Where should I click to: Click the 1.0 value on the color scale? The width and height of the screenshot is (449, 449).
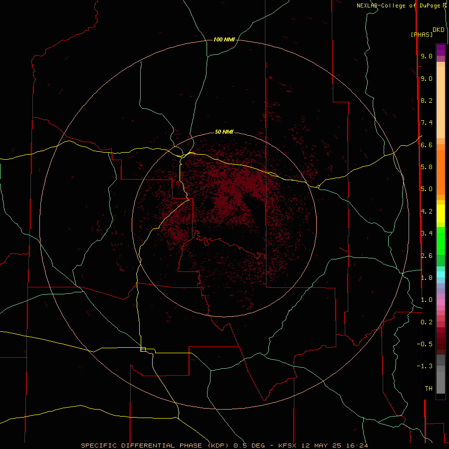[x=427, y=300]
